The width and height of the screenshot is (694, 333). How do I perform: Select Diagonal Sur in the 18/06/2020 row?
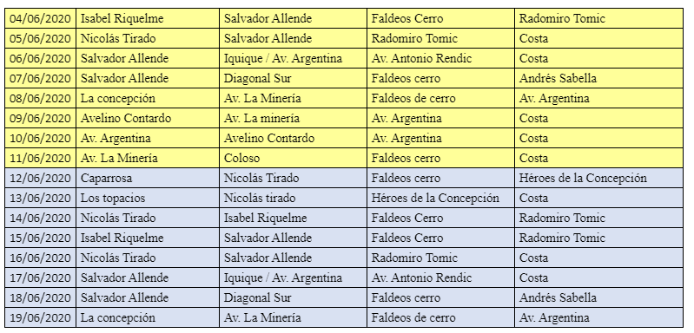258,297
